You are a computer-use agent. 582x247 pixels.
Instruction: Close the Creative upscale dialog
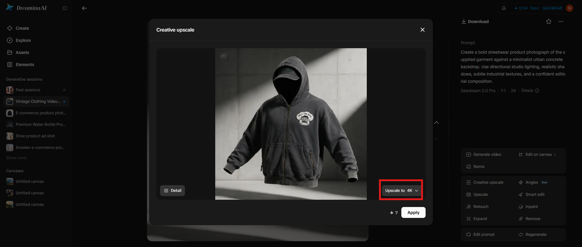[x=423, y=30]
